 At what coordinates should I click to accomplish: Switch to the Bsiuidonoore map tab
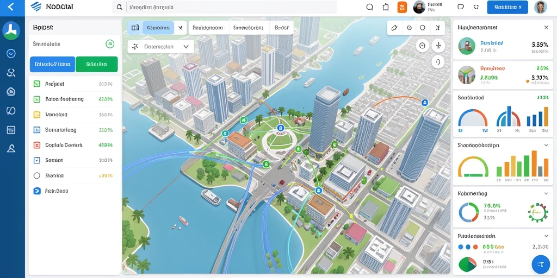pyautogui.click(x=208, y=28)
